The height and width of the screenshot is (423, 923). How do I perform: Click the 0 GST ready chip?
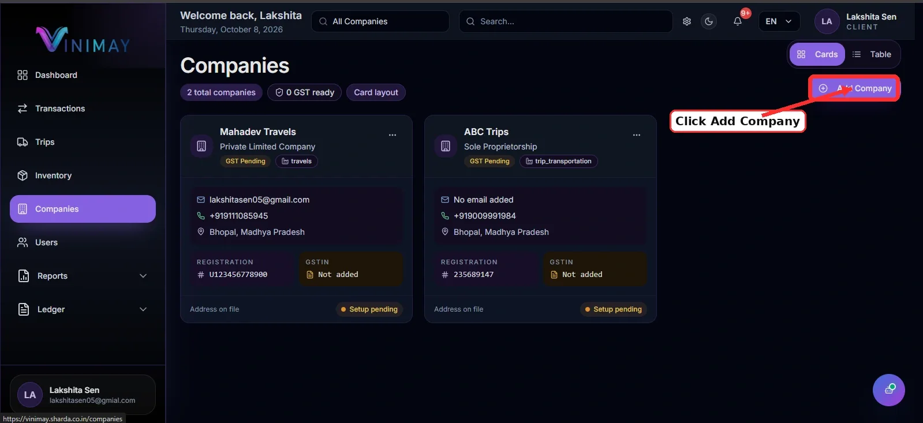[x=304, y=92]
